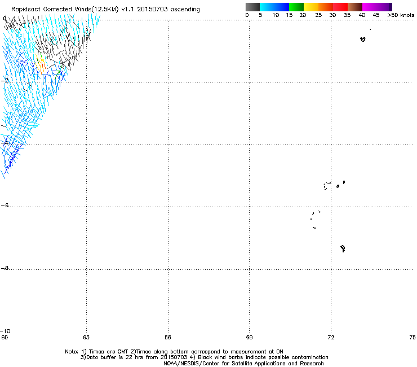Click latitude axis label '-6'
Screen dimensions: 417x367
(x=5, y=205)
